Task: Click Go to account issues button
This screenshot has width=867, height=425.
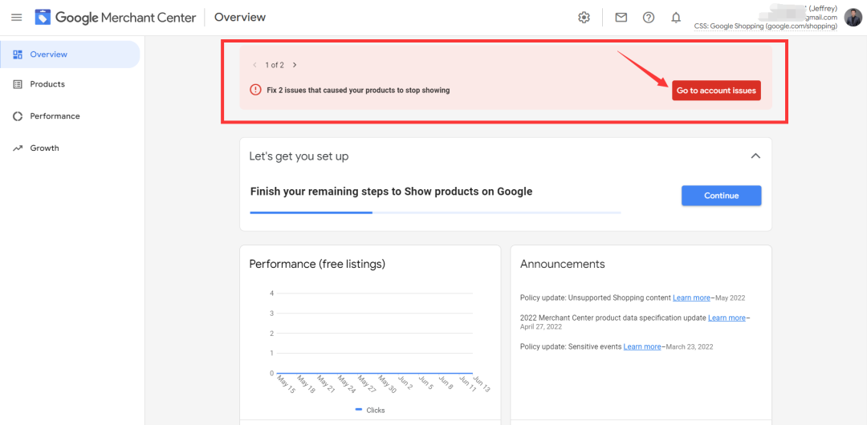Action: click(x=717, y=91)
